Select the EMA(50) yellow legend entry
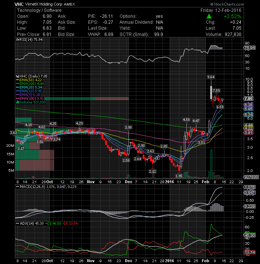This screenshot has height=264, width=260. 29,80
